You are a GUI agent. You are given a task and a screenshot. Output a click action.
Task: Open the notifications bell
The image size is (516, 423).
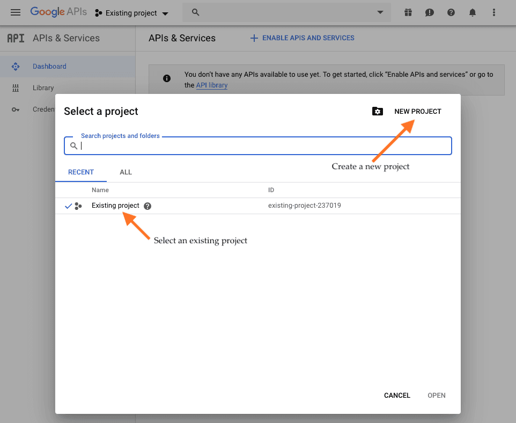point(473,12)
